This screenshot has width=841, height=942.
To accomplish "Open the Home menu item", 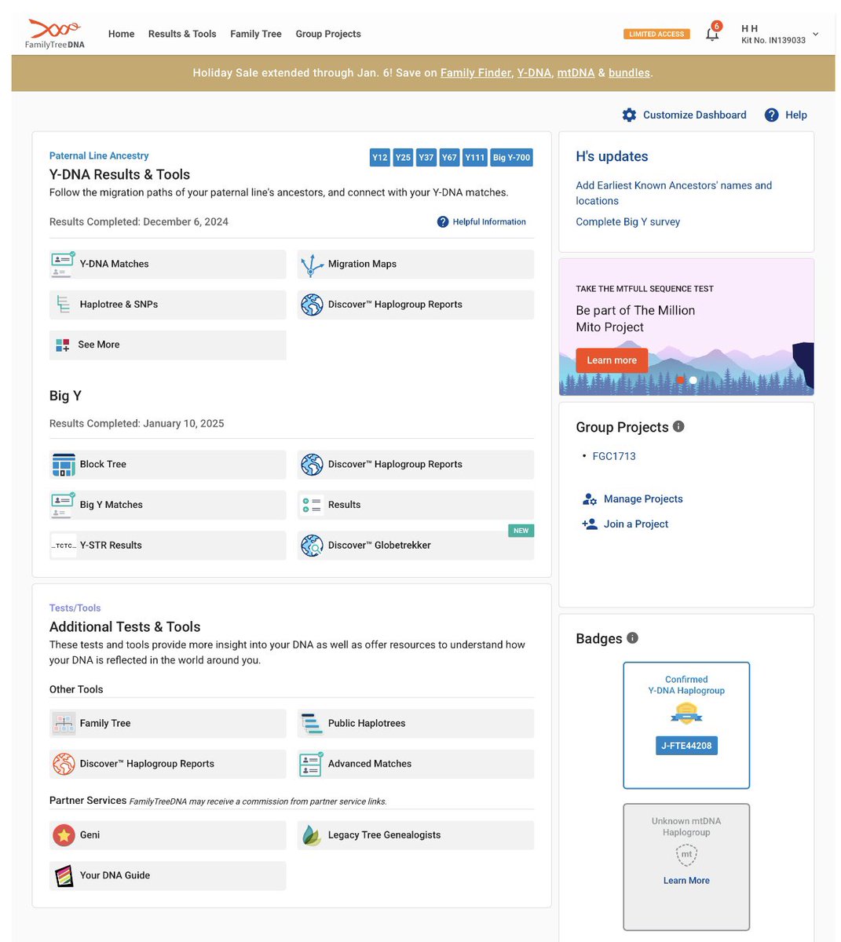I will tap(121, 34).
